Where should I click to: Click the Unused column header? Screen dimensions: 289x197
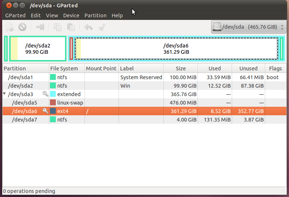[x=248, y=68]
